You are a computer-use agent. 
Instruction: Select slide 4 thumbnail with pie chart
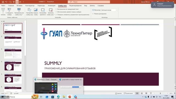tap(13, 66)
